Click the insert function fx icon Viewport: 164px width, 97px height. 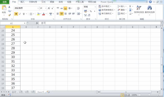[x=37, y=23]
